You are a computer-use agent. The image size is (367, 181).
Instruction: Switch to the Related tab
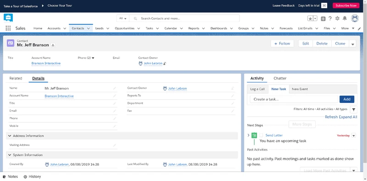click(x=16, y=78)
